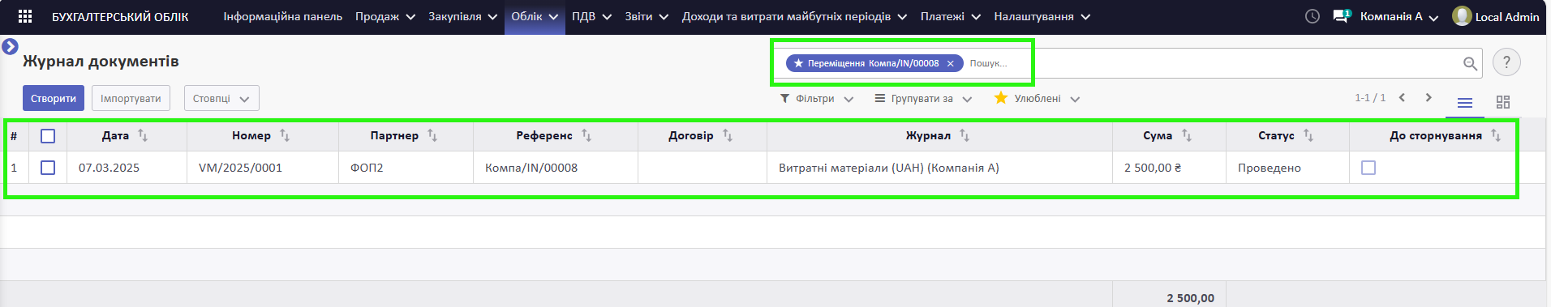Open the help question mark button
The width and height of the screenshot is (1551, 307).
(x=1506, y=62)
